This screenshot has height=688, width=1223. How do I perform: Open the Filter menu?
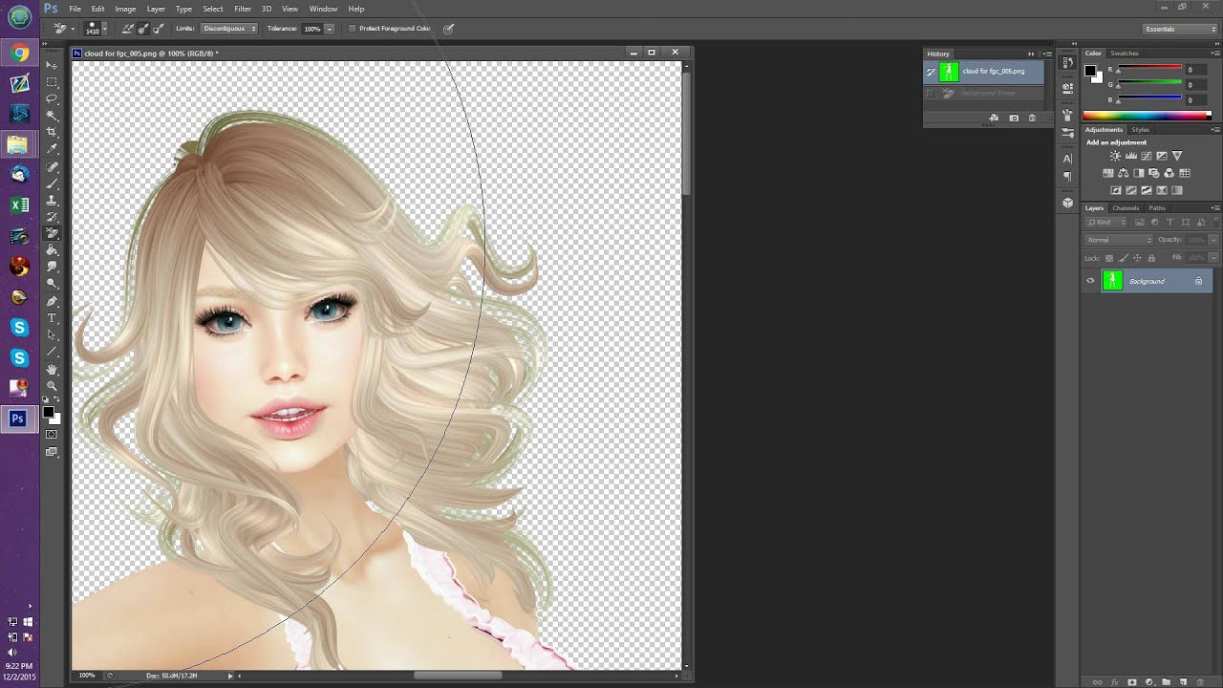click(x=243, y=9)
